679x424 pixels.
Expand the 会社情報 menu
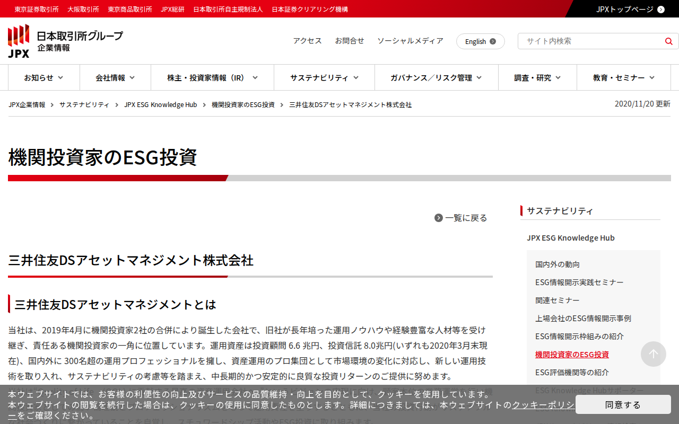pos(115,77)
